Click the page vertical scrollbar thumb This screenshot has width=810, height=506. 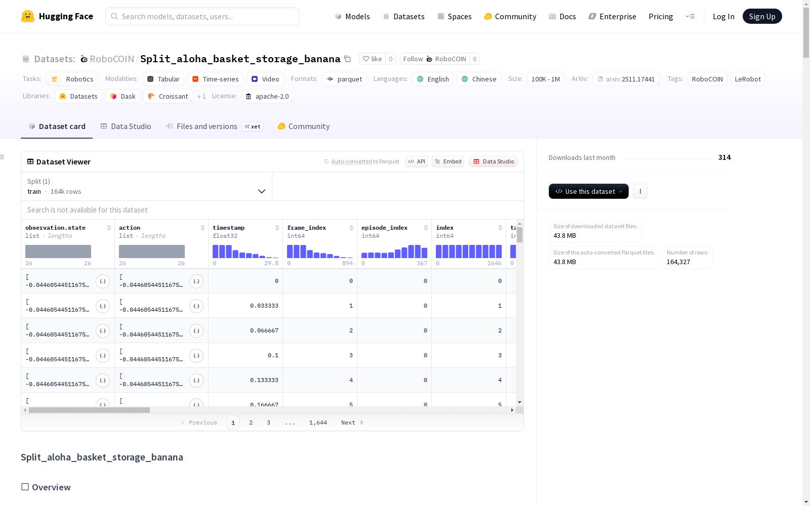pos(806,32)
